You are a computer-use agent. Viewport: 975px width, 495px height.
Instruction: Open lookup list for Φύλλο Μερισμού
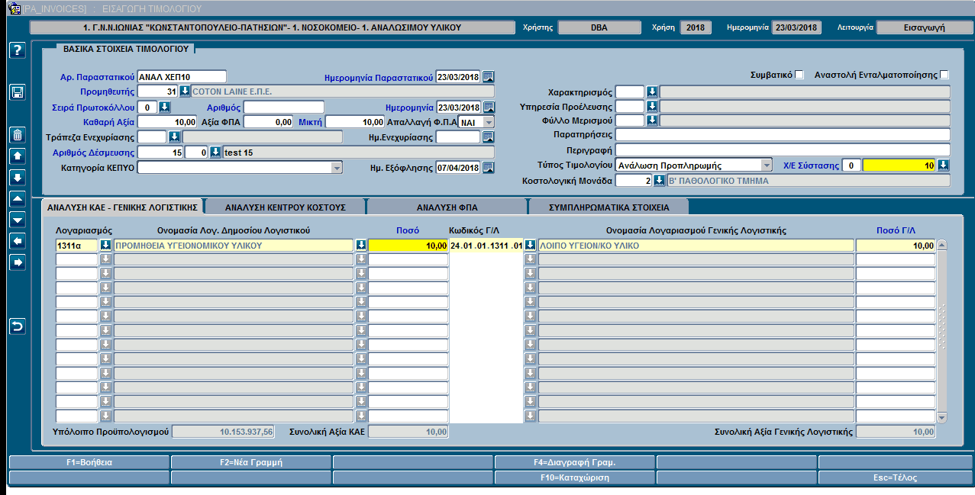[x=652, y=121]
